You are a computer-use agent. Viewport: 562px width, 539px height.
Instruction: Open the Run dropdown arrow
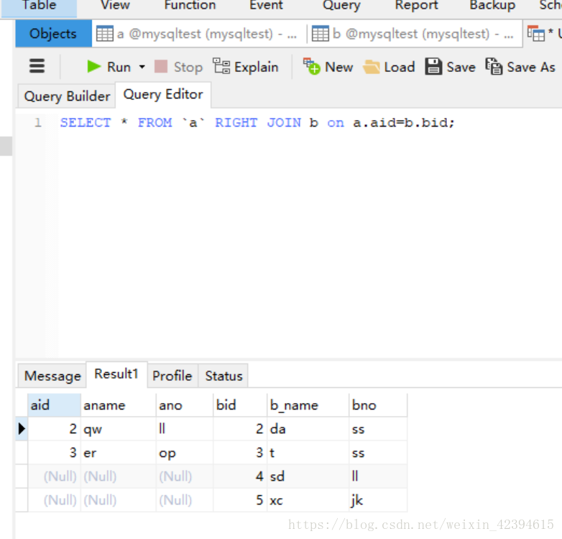(x=142, y=67)
